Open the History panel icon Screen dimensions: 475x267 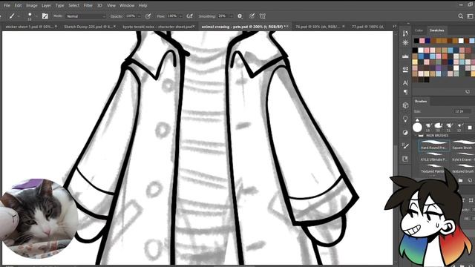(405, 33)
